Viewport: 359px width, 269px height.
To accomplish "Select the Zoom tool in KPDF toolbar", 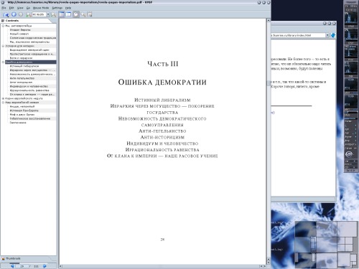I will click(x=83, y=14).
